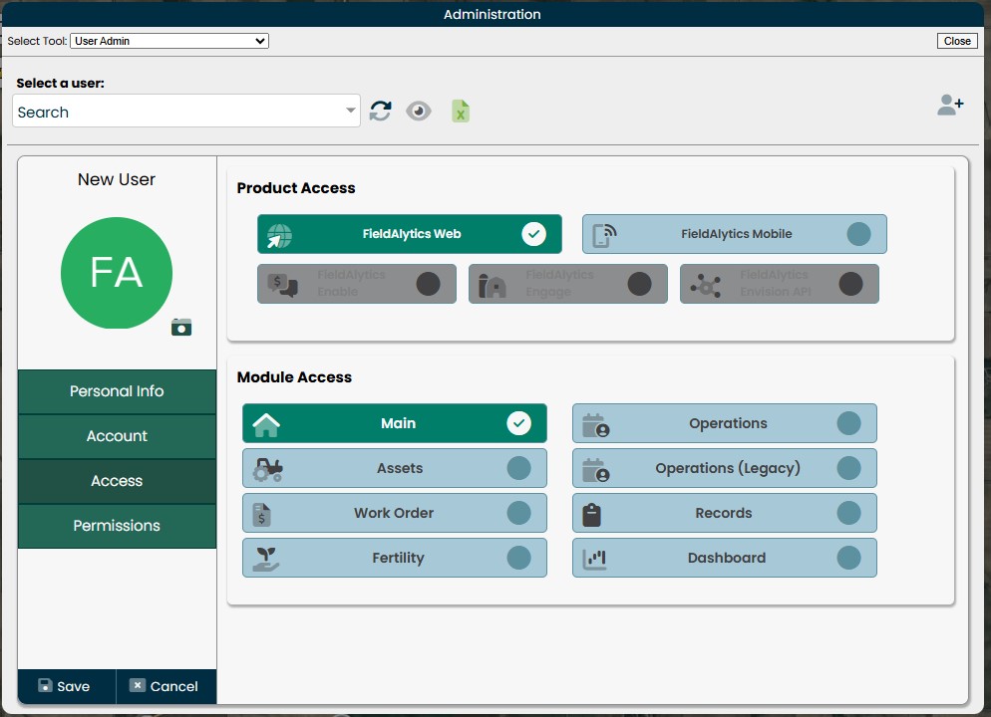This screenshot has width=991, height=717.
Task: Open the Select Tool dropdown
Action: 169,41
